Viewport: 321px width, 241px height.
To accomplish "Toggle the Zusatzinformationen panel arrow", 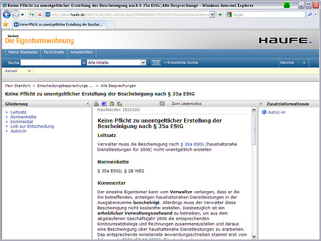I will [x=261, y=104].
